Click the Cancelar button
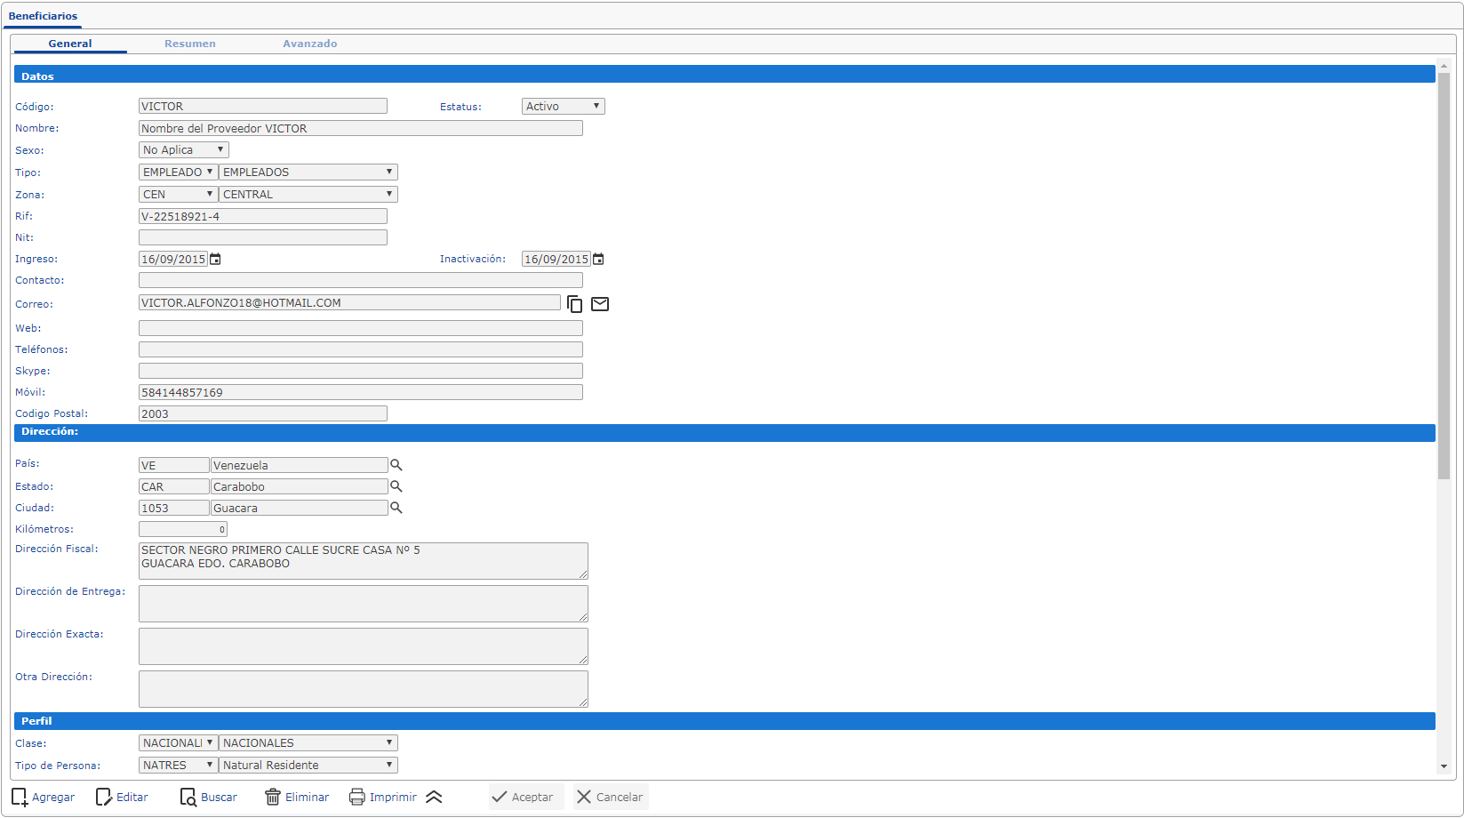Image resolution: width=1464 pixels, height=818 pixels. (611, 797)
